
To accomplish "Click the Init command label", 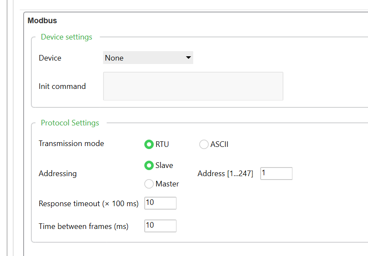I will [62, 86].
